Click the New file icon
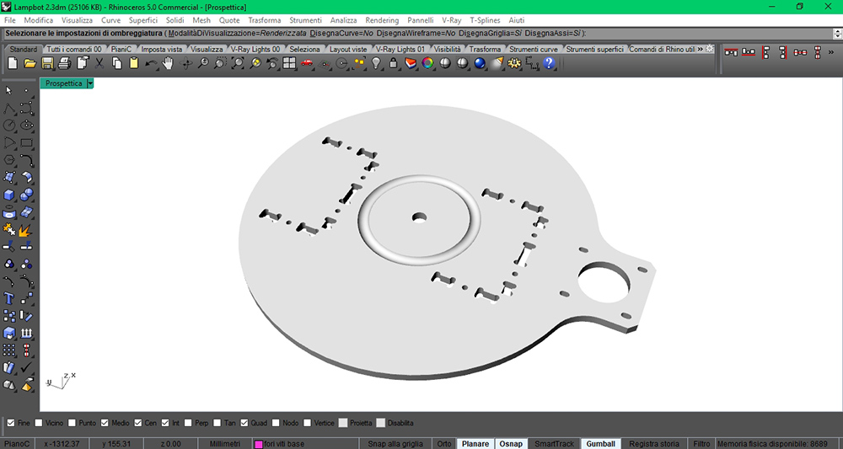The width and height of the screenshot is (843, 449). 13,63
